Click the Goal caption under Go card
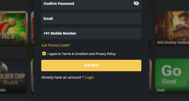The image size is (189, 101). (161, 90)
